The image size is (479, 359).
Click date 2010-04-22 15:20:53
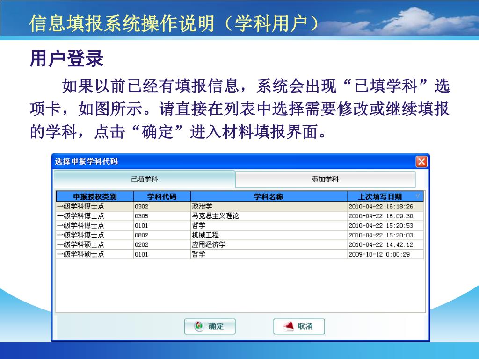tap(381, 226)
